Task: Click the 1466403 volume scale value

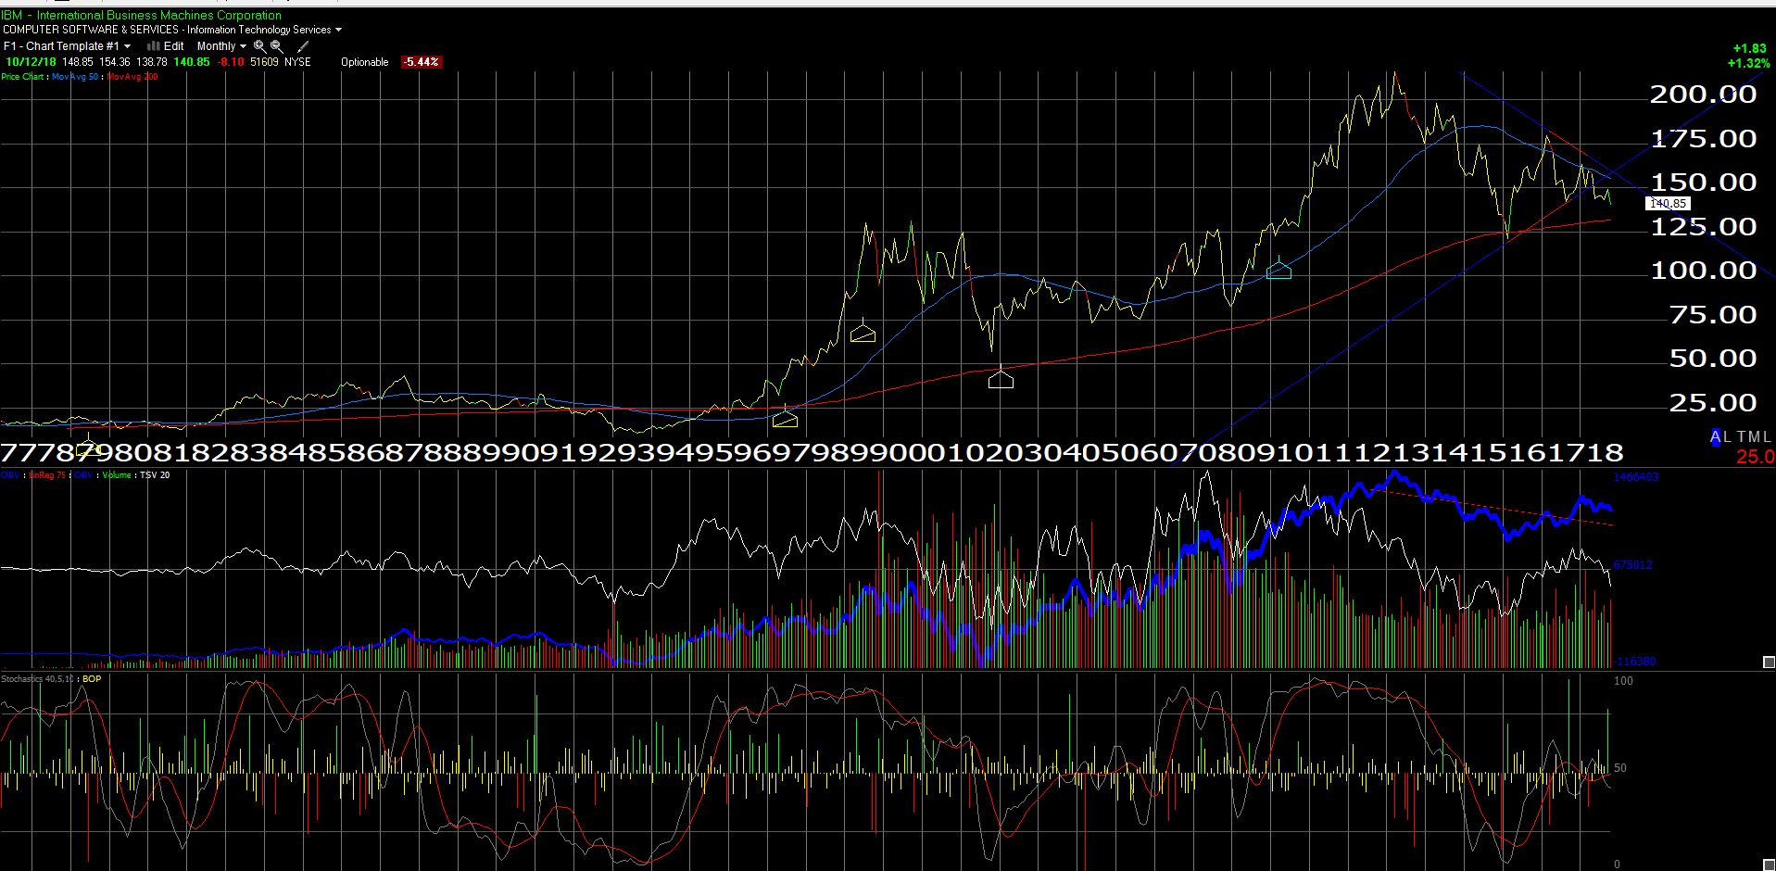Action: coord(1636,477)
